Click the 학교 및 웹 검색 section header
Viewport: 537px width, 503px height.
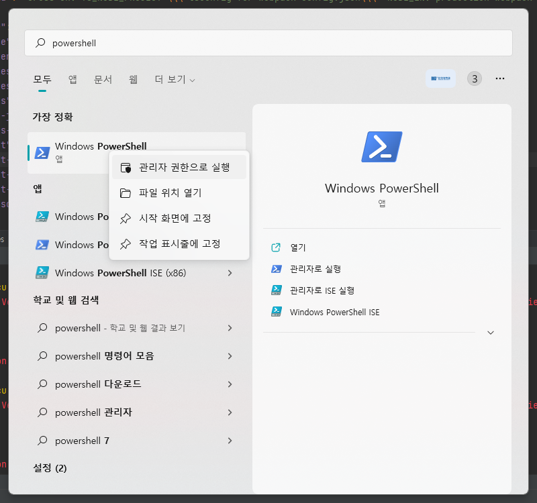[66, 300]
